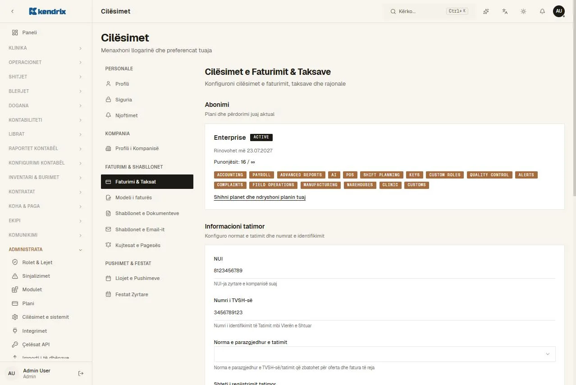Image resolution: width=576 pixels, height=385 pixels.
Task: Select Njoftimet settings tab
Action: coord(147,115)
